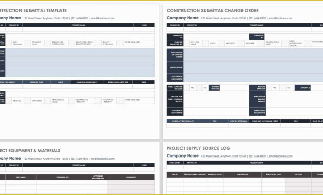
Task: Click the Company Approving Party field
Action: pyautogui.click(x=265, y=125)
